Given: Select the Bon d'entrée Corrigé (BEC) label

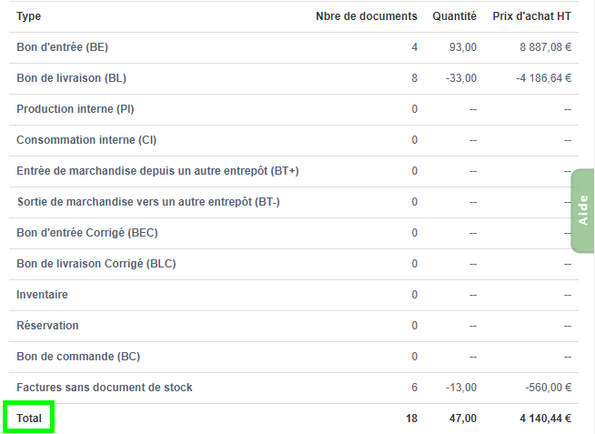Looking at the screenshot, I should click(87, 233).
